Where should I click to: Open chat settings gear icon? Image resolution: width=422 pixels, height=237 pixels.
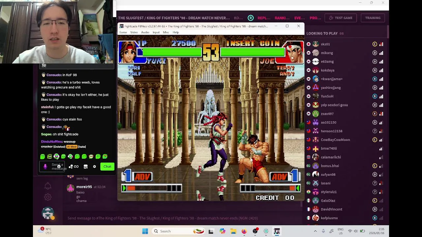click(x=94, y=167)
